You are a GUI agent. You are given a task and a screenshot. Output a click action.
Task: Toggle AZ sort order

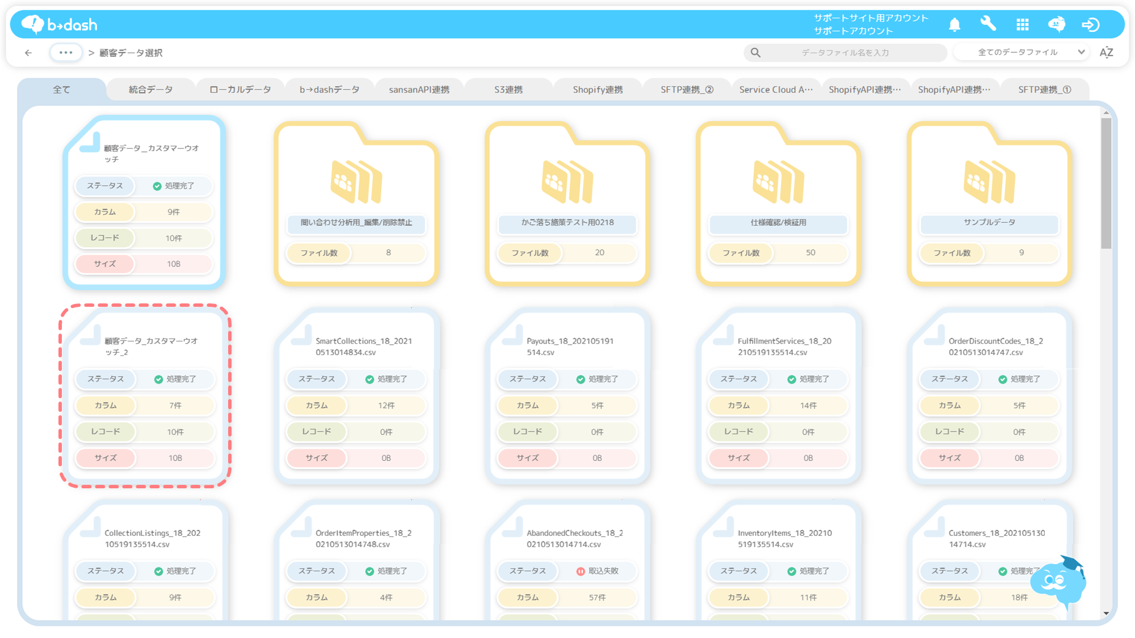coord(1106,52)
